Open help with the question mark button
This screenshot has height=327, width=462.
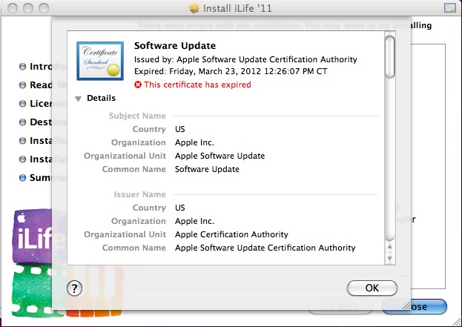coord(74,288)
